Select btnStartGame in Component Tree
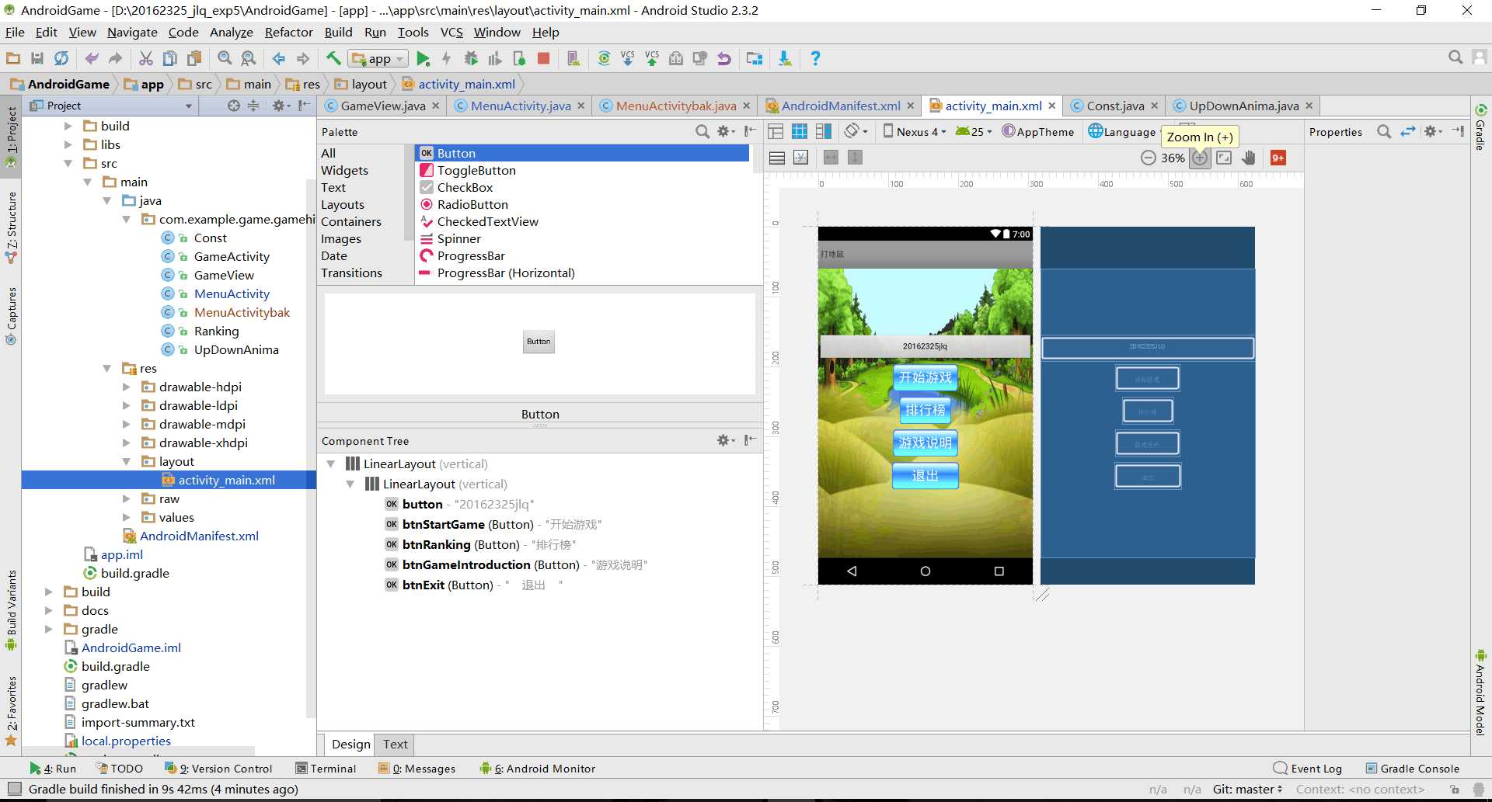The image size is (1492, 802). coord(443,524)
